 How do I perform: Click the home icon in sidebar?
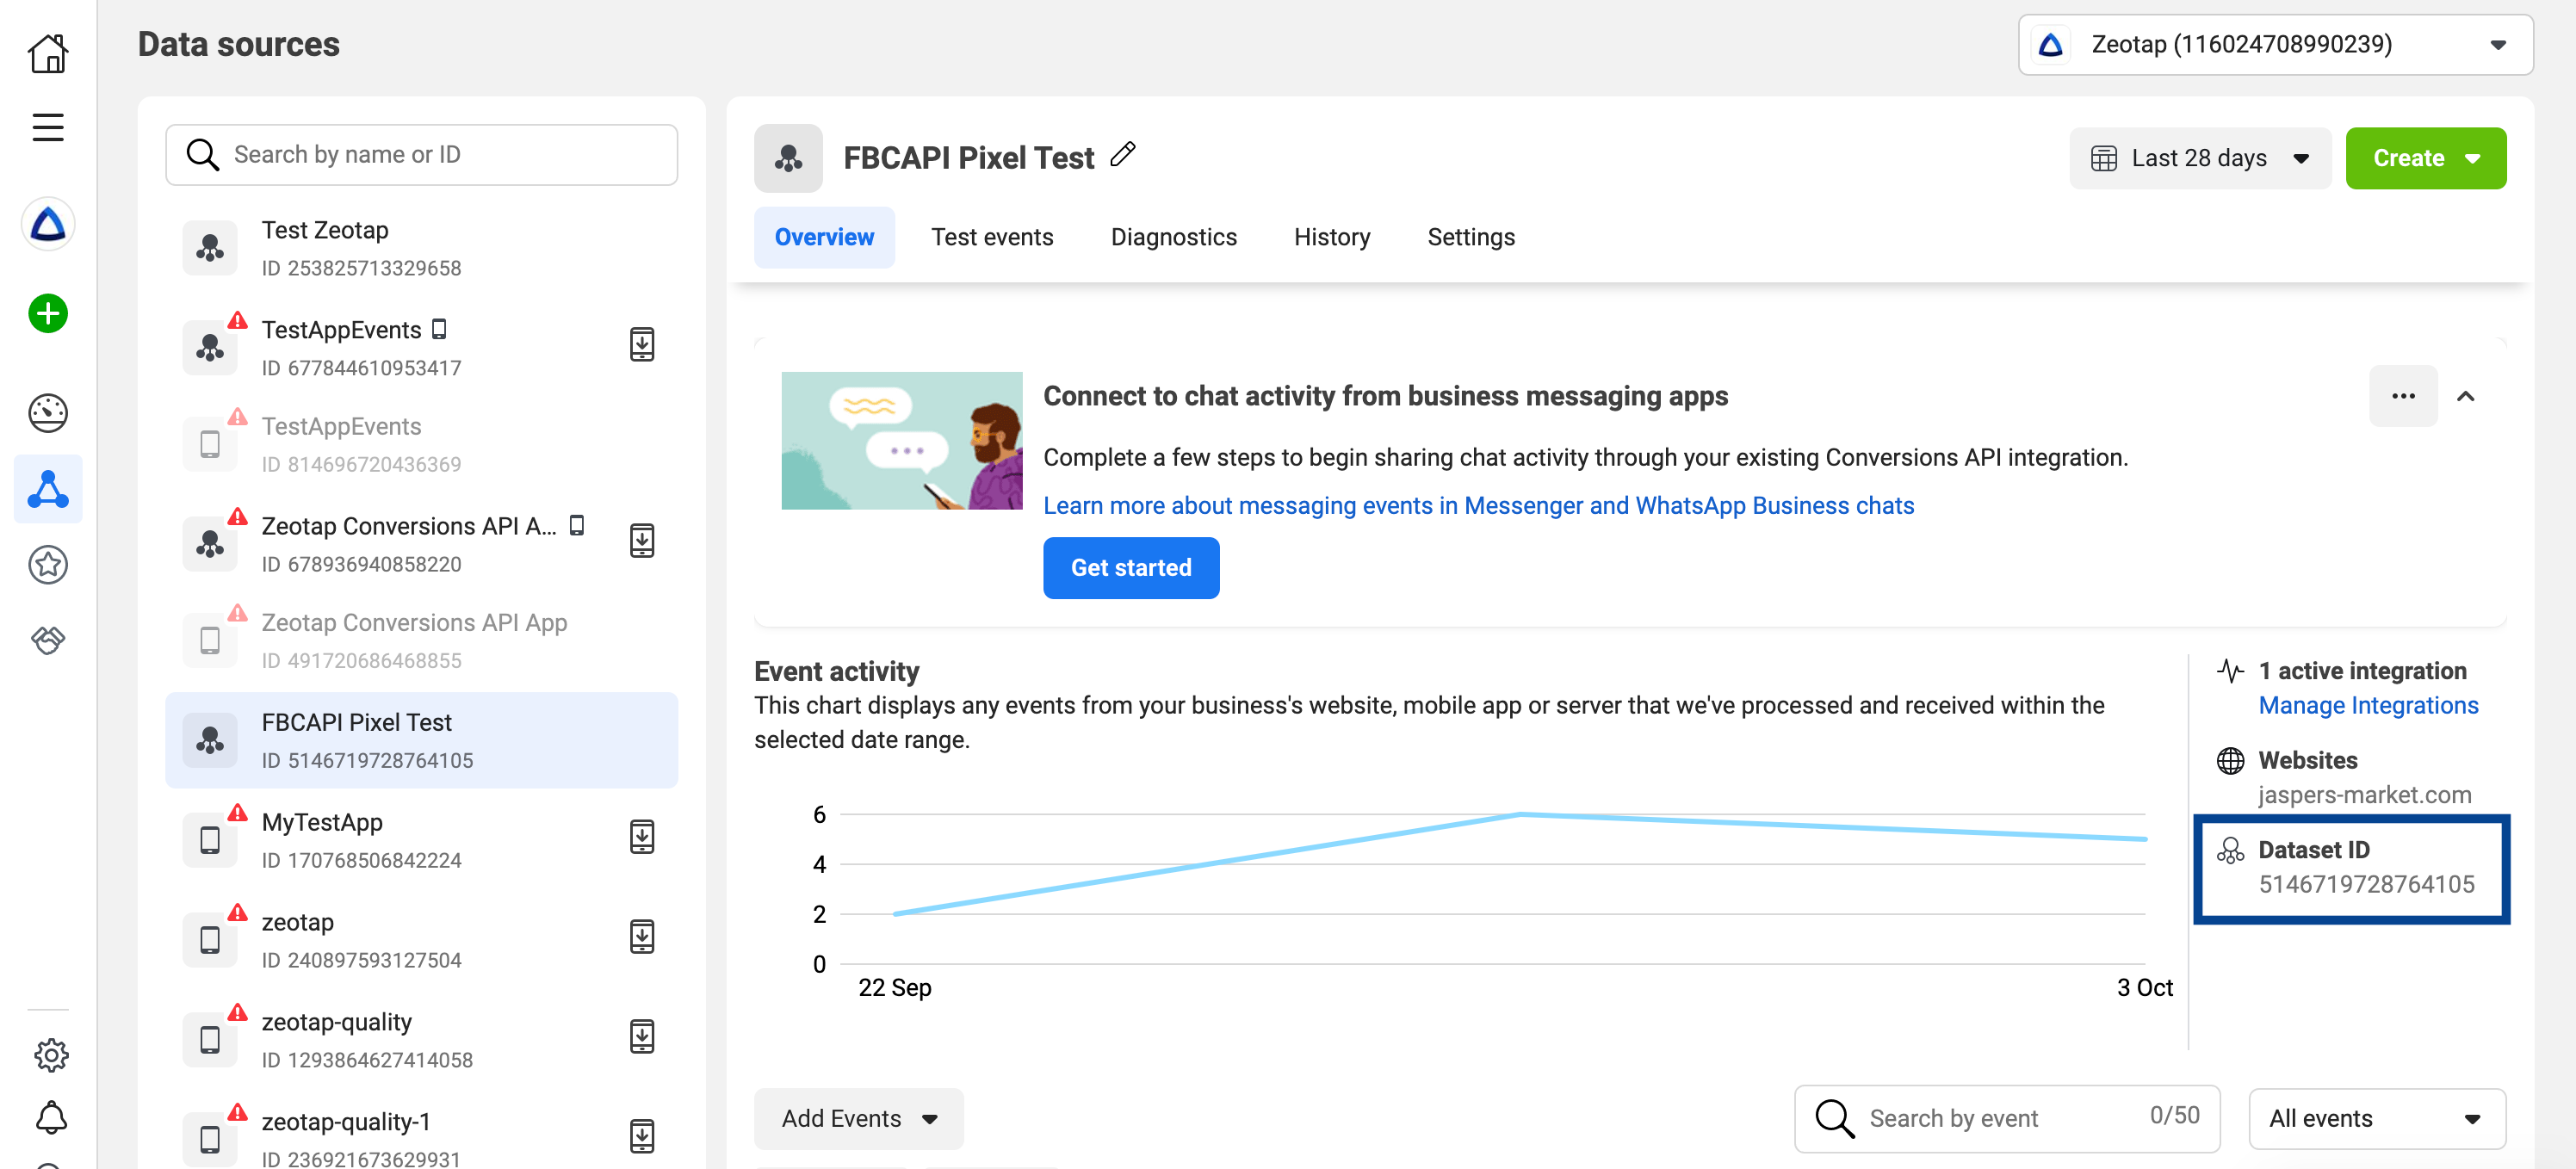click(47, 53)
